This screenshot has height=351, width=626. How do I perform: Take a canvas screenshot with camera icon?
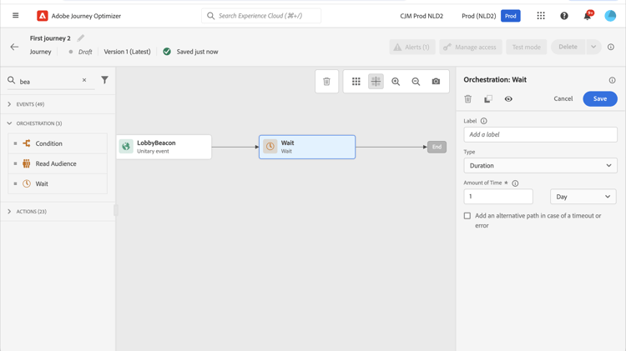point(436,82)
